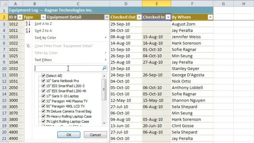Select column D header
The image size is (254, 143).
click(126, 4)
